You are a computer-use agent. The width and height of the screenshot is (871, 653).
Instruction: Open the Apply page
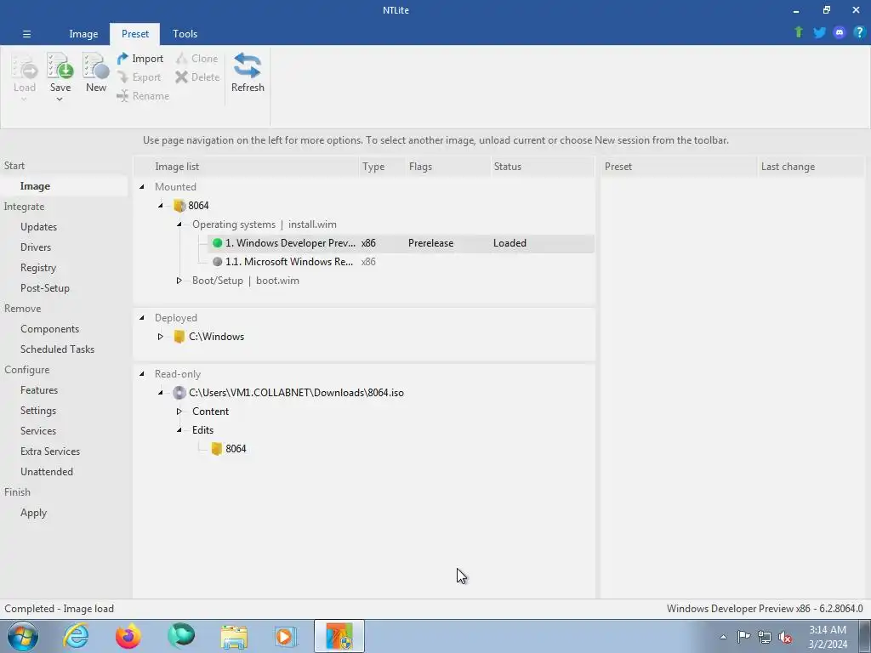coord(33,513)
